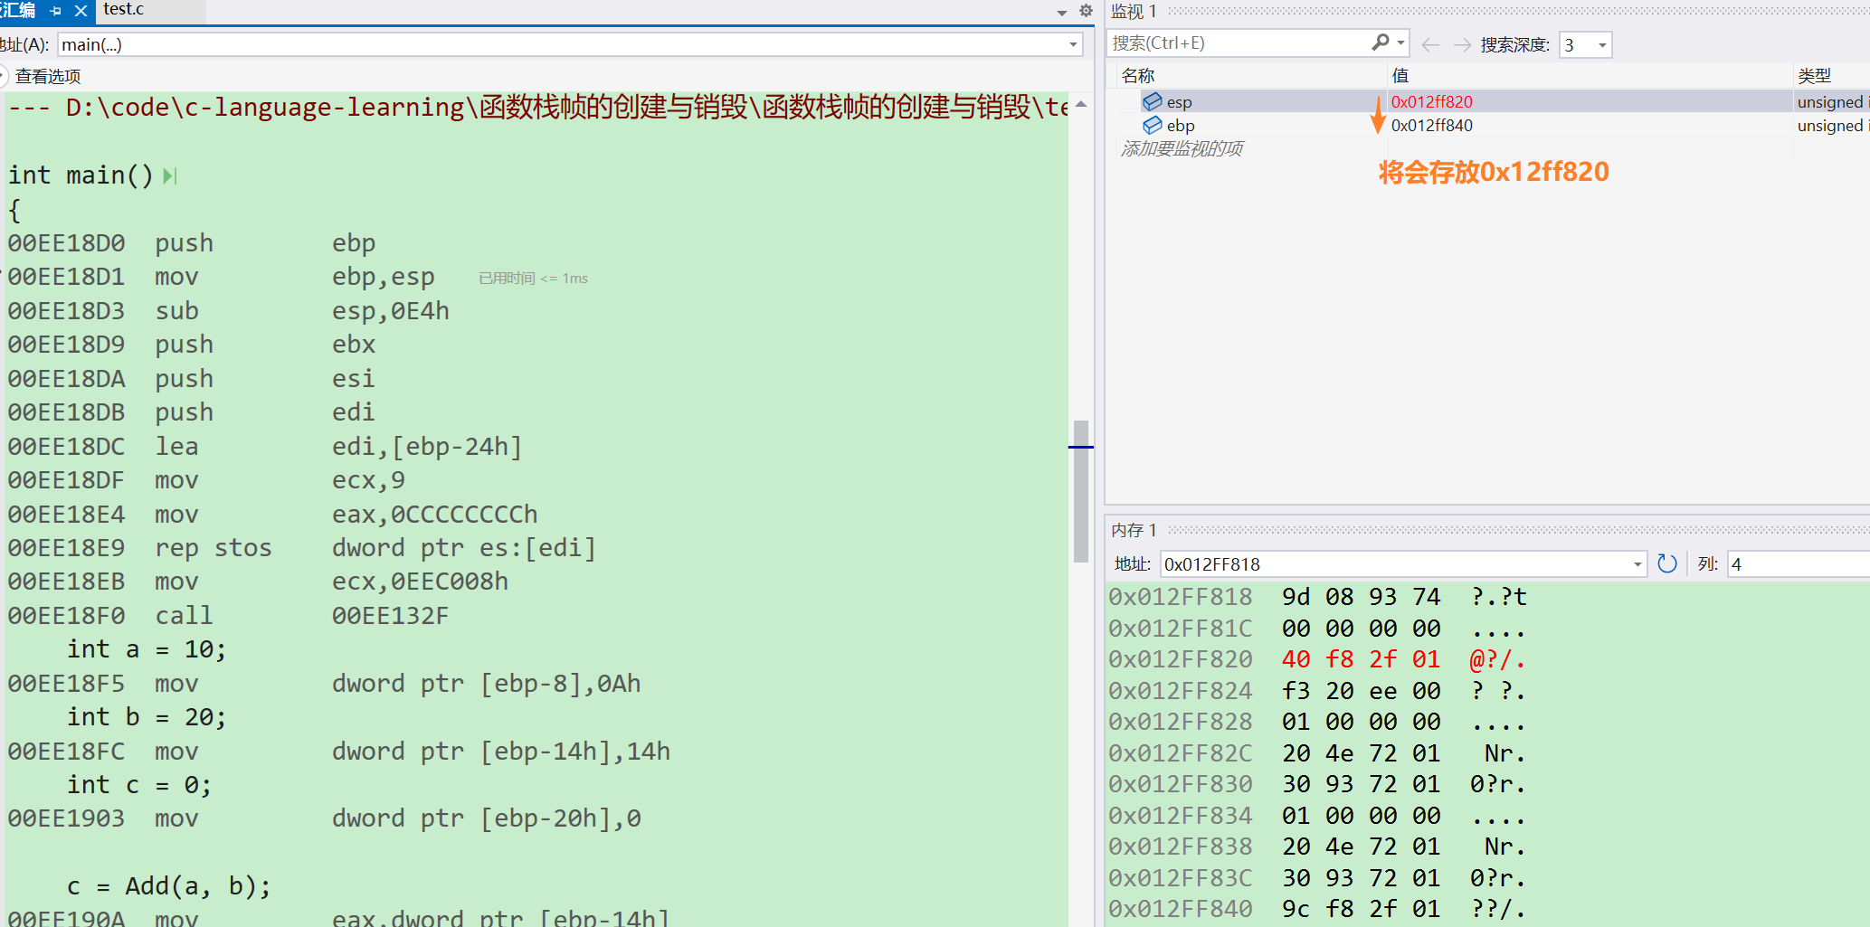Click the rep stos instruction line
Screen dimensions: 1870x927
click(301, 548)
